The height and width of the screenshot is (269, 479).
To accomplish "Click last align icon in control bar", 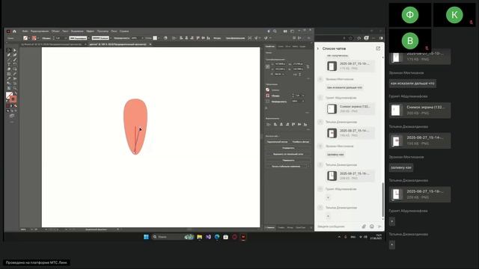I will pyautogui.click(x=208, y=38).
